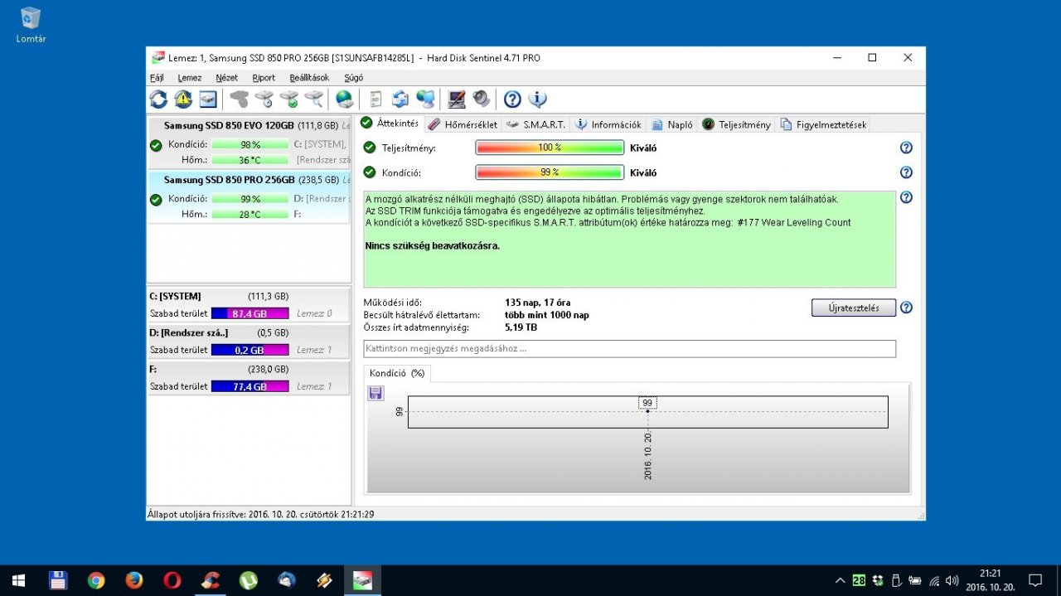Select the Kondíció (%) graph tab

(397, 373)
